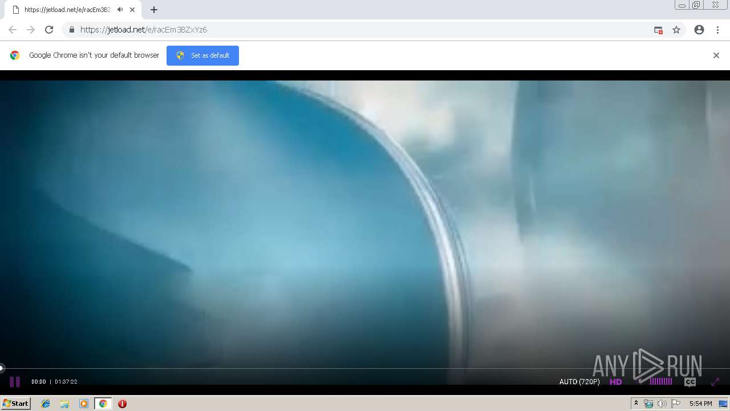730x411 pixels.
Task: Open the blocked pop-up indicator icon
Action: pos(658,30)
